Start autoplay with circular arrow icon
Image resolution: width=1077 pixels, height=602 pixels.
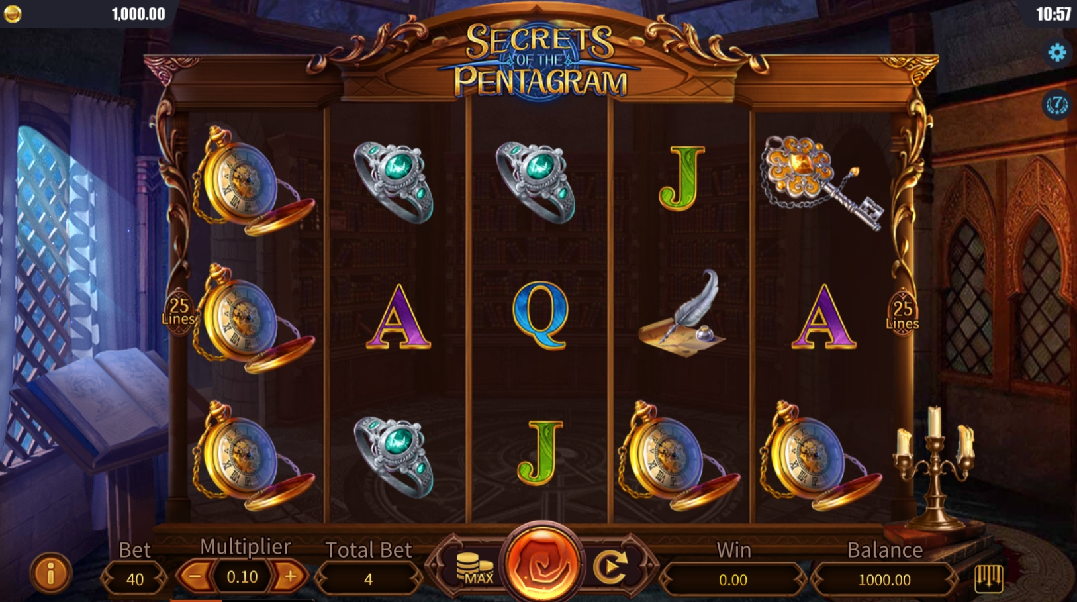click(610, 567)
